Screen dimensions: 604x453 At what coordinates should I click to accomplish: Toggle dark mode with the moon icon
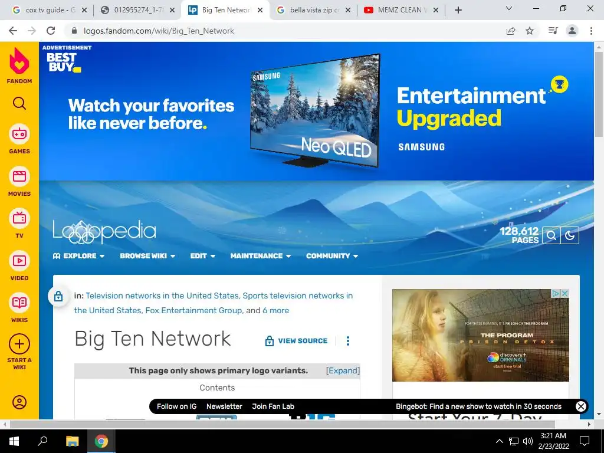point(570,235)
